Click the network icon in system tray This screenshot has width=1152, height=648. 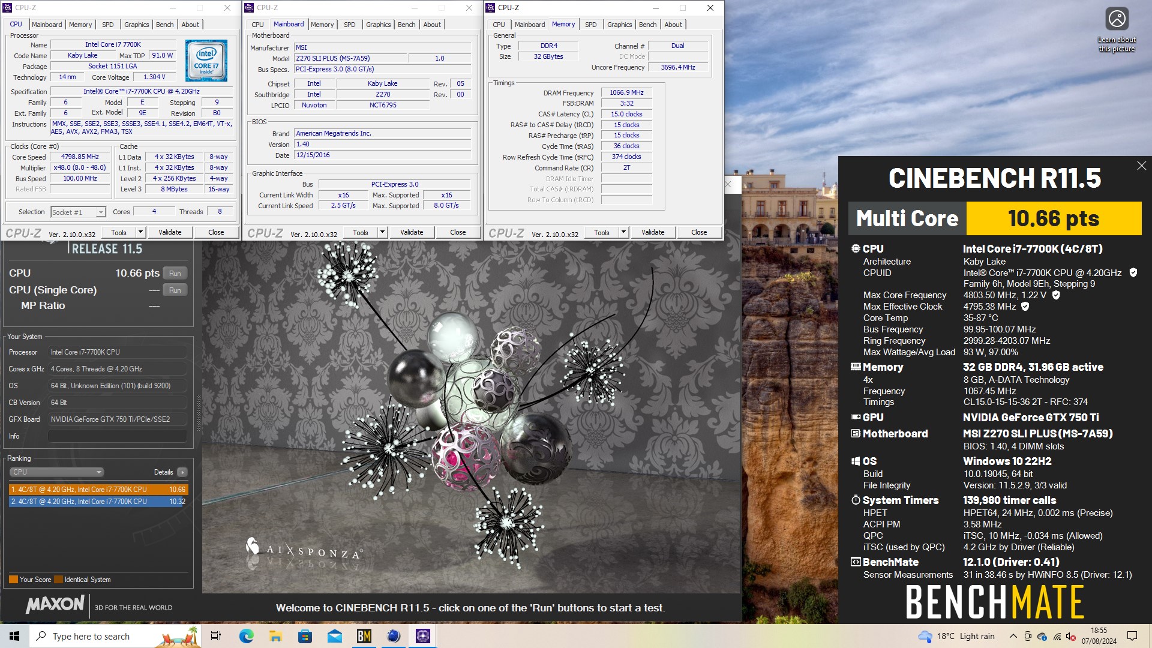tap(1057, 637)
